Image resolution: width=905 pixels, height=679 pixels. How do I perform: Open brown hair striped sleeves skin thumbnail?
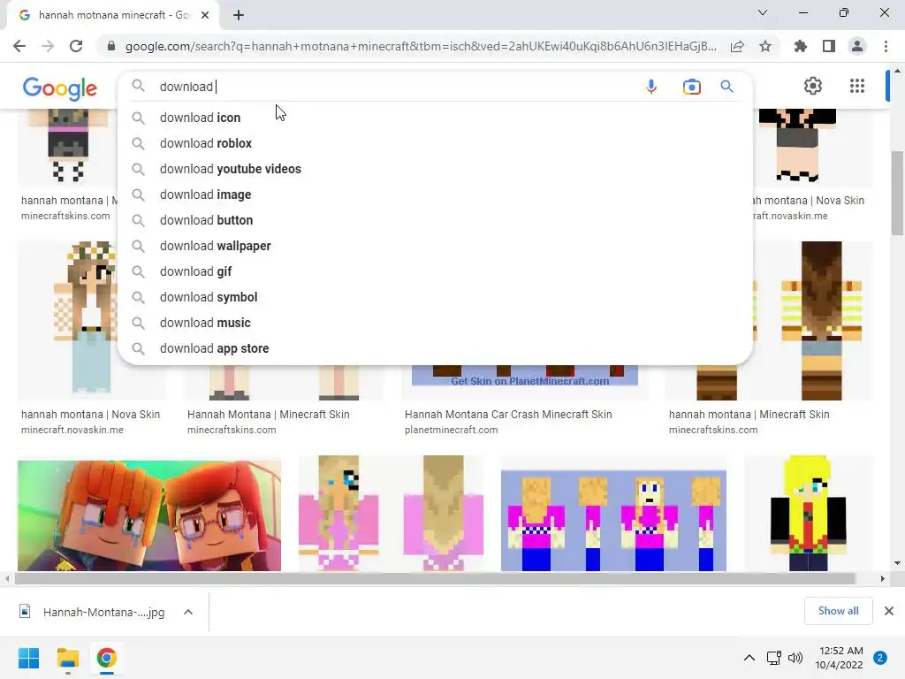tap(814, 320)
